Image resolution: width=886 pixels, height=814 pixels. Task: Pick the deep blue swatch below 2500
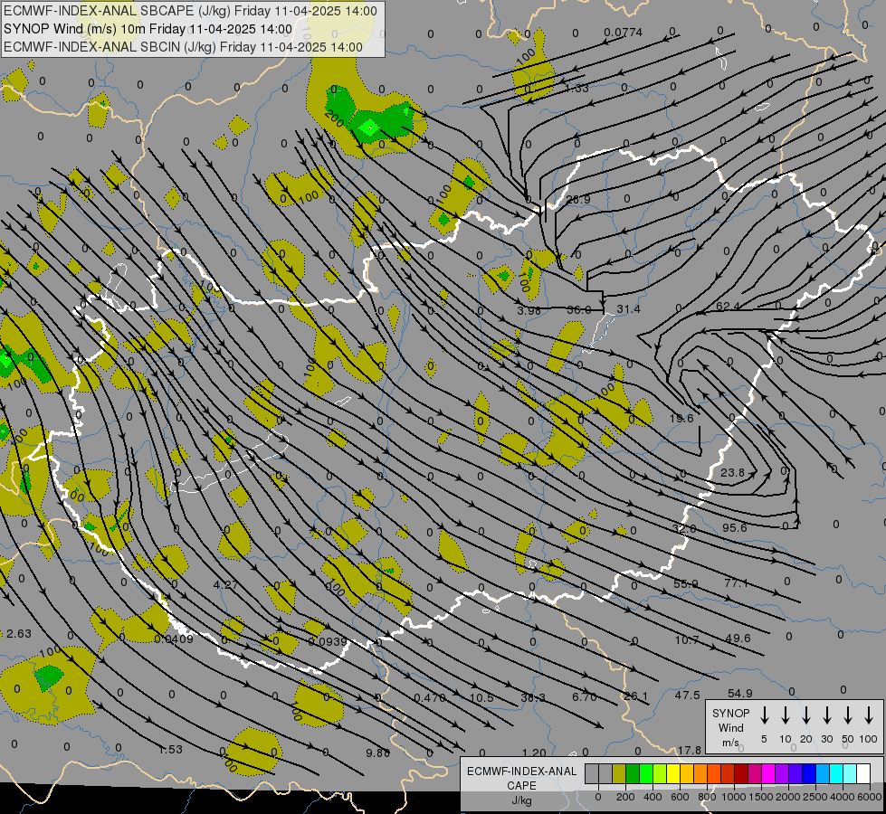(809, 773)
